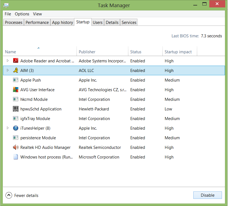Expand the Adobe Reader and Acrobat group
The height and width of the screenshot is (206, 228).
(8, 61)
